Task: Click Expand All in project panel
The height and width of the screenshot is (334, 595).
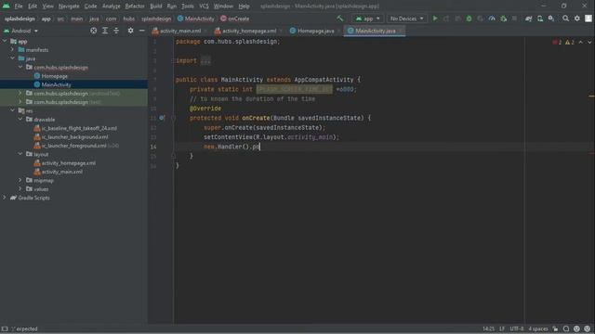Action: [105, 31]
